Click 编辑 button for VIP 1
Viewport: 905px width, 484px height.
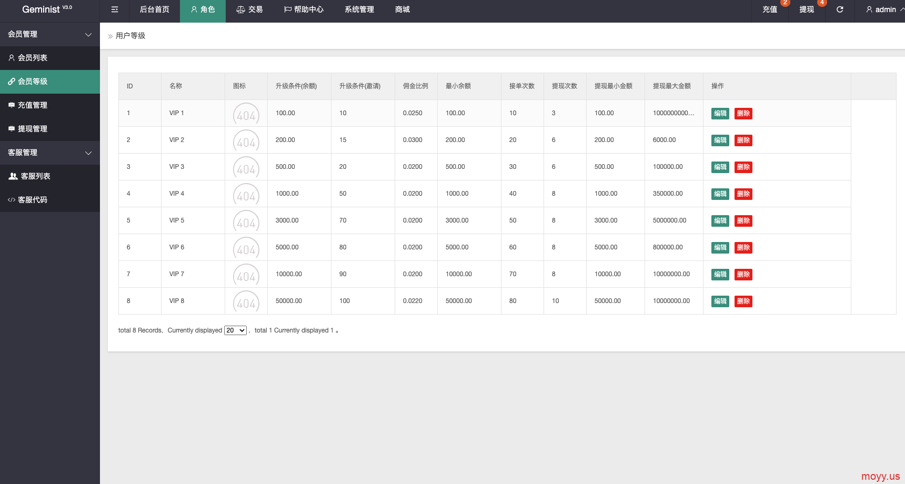pos(720,114)
